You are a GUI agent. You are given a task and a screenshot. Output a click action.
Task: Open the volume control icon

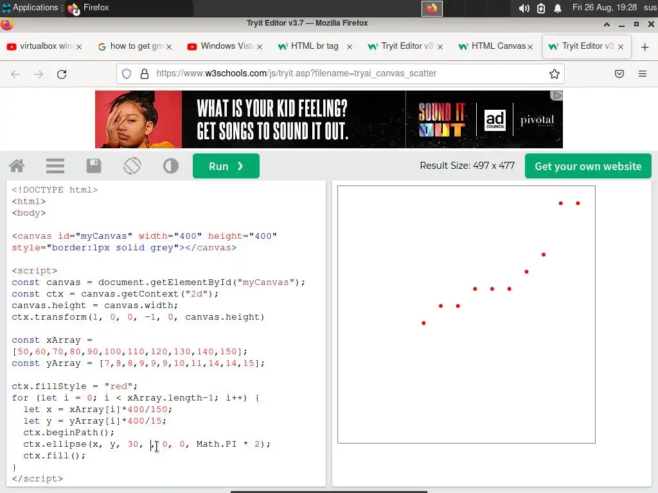(x=524, y=8)
